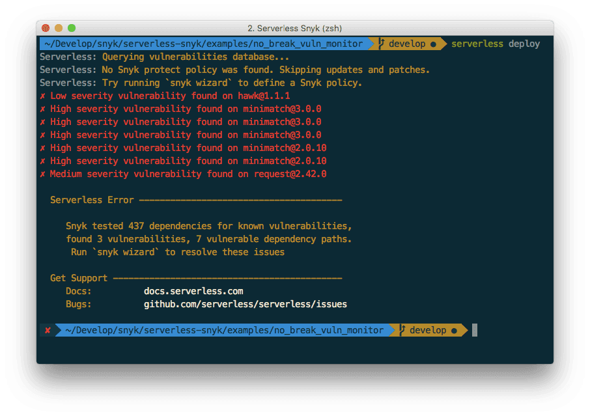Click the yellow minimize window button

click(59, 28)
